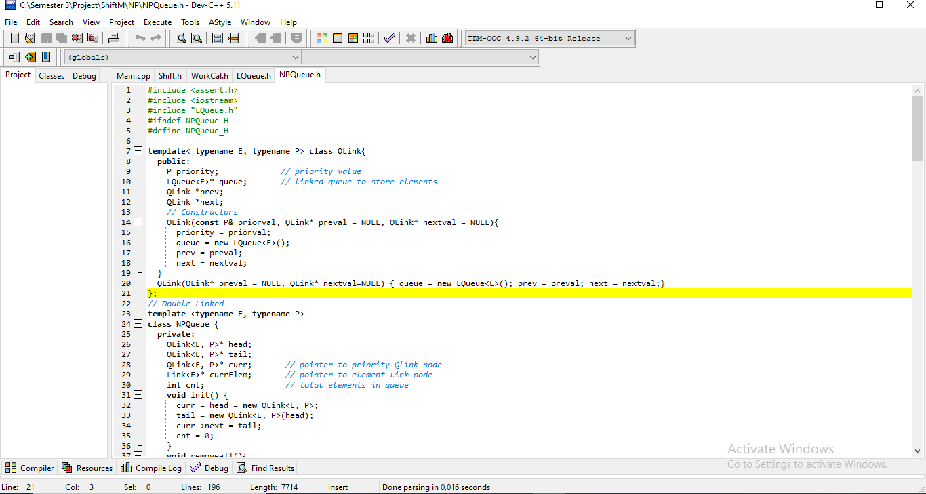
Task: Switch to the WorkCal.h editor tab
Action: 209,76
